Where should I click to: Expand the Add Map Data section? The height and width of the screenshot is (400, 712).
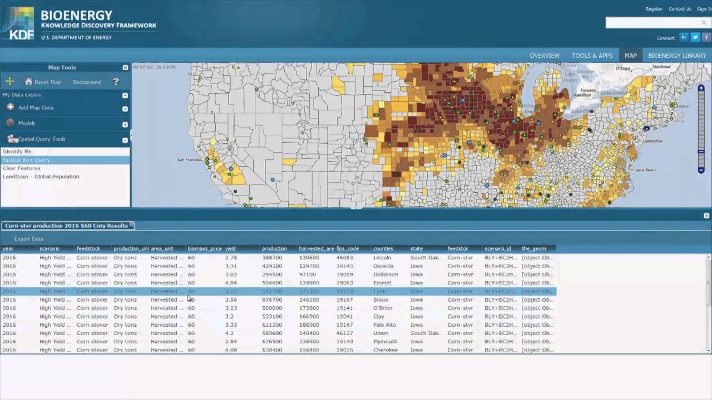coord(125,108)
